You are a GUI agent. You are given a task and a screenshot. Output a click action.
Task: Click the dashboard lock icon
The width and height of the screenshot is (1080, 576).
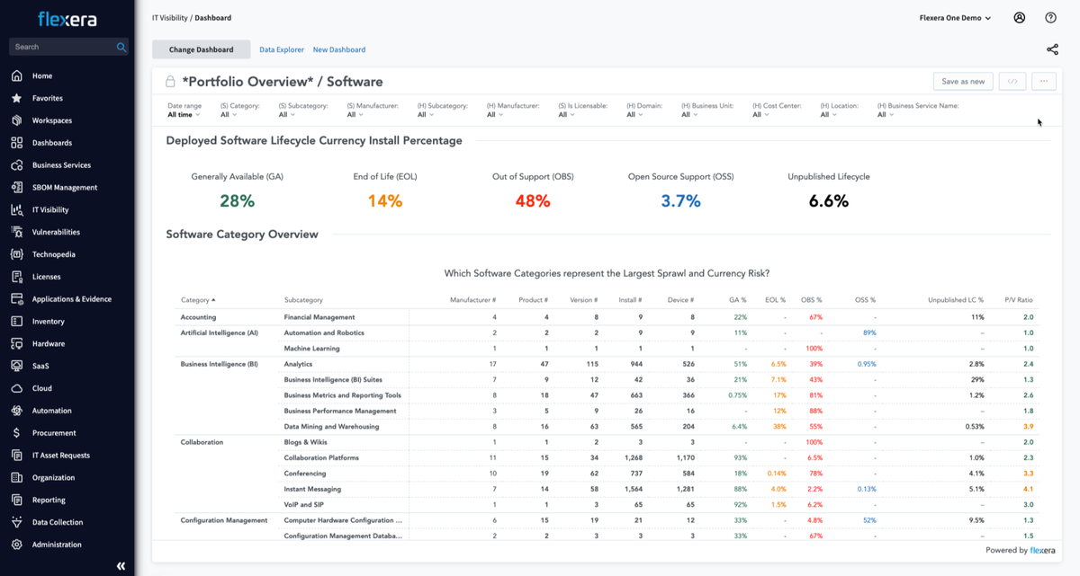point(170,82)
